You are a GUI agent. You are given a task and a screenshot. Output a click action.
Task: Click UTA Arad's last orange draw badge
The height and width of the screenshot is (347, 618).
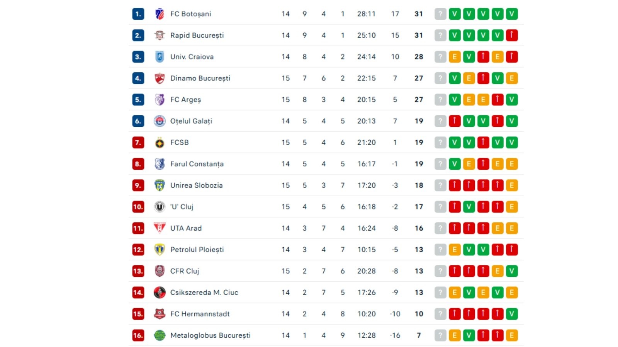512,228
